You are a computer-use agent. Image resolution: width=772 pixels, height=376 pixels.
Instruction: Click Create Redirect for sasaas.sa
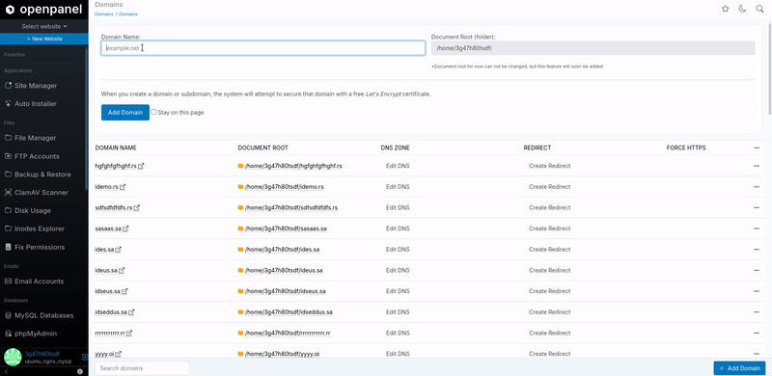[x=549, y=228]
